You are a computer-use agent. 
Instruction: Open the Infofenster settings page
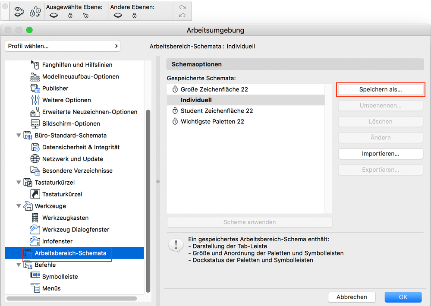tap(57, 241)
